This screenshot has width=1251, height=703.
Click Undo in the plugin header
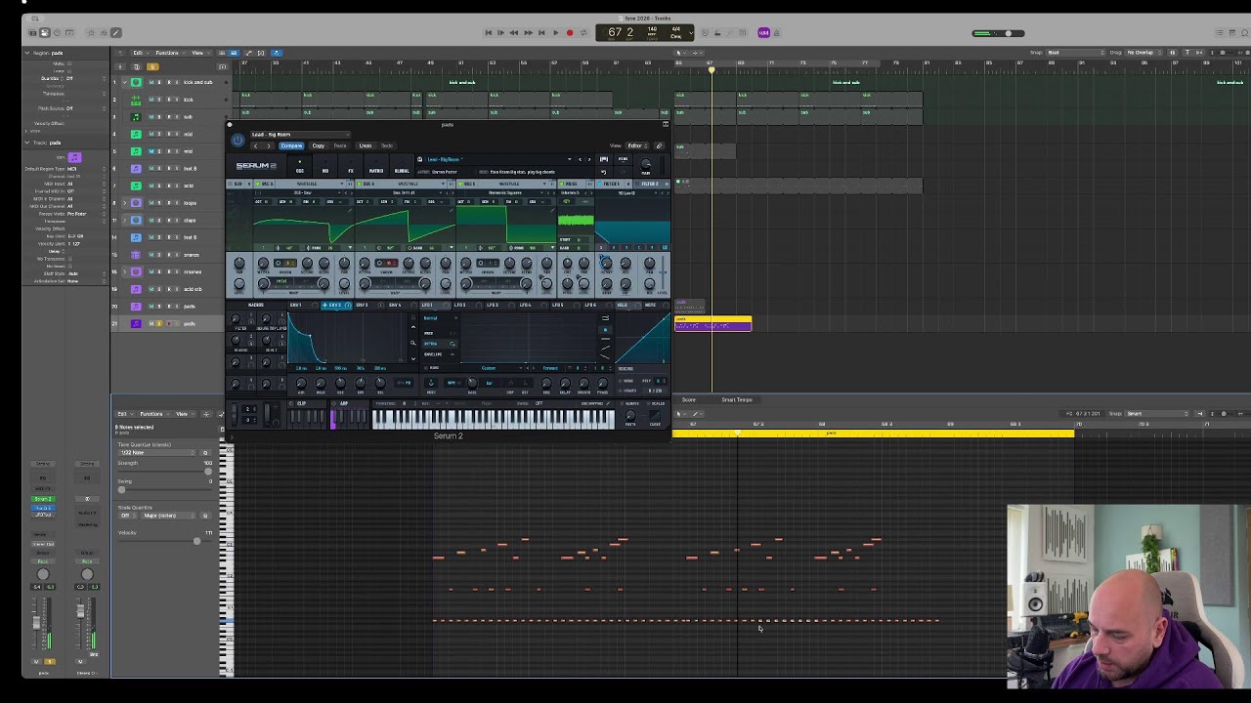[365, 146]
